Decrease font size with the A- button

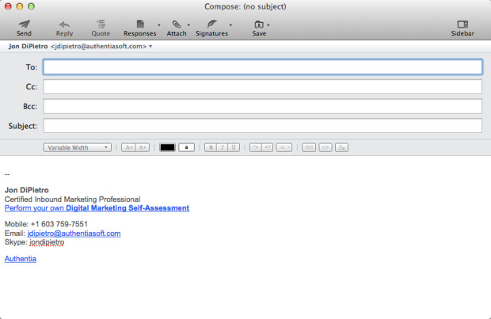[128, 147]
